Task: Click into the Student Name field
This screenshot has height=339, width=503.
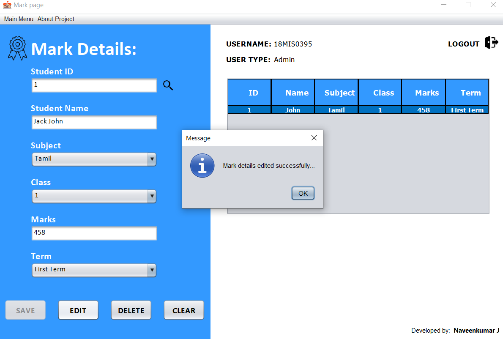Action: (94, 122)
